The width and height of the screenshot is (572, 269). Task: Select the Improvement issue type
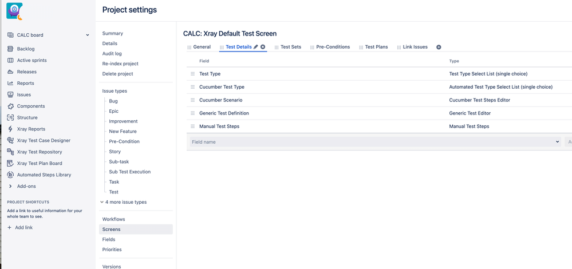pos(123,121)
